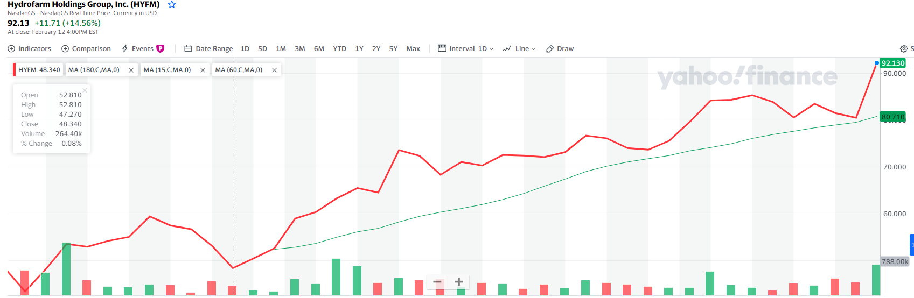Select the 2Y date range
The width and height of the screenshot is (914, 298).
[x=376, y=48]
